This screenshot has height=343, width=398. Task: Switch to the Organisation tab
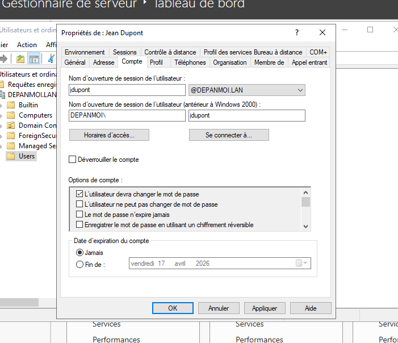point(230,62)
